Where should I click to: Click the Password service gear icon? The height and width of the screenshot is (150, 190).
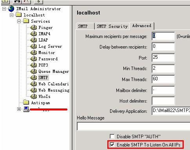pos(34,59)
